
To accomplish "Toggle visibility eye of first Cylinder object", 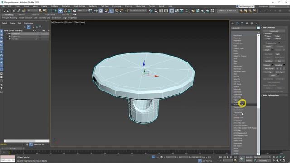I will coord(7,34).
